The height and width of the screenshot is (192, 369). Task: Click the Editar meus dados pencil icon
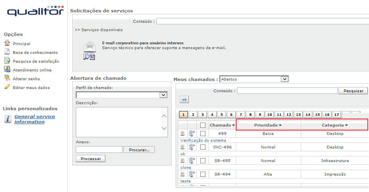tap(7, 87)
